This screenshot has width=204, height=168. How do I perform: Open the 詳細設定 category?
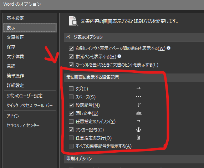coord(30,85)
